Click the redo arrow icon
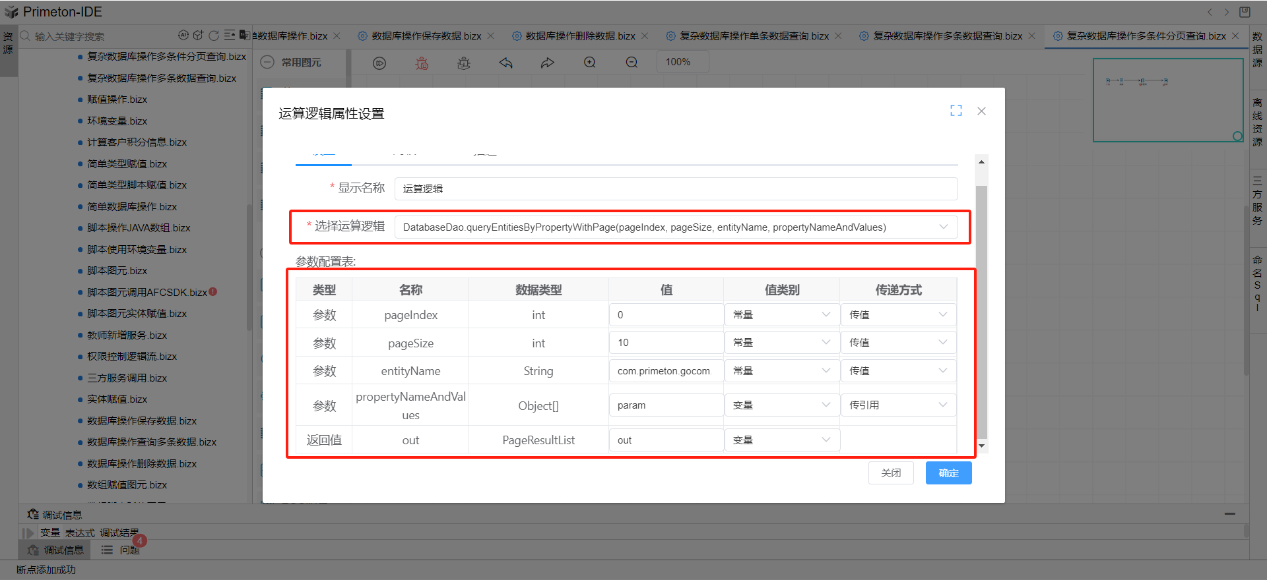This screenshot has height=580, width=1267. (548, 63)
